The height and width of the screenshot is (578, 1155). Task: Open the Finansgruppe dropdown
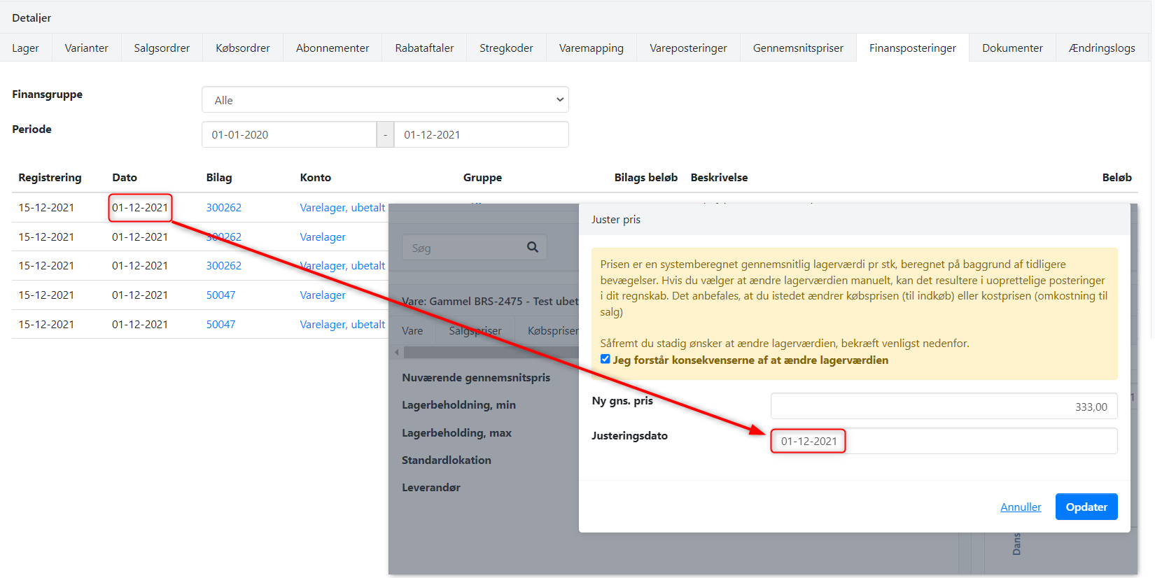click(385, 100)
